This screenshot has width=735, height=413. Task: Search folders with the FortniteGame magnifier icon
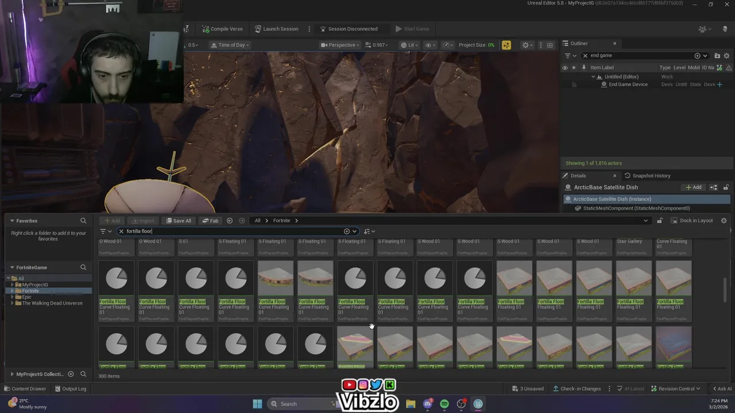click(x=83, y=267)
